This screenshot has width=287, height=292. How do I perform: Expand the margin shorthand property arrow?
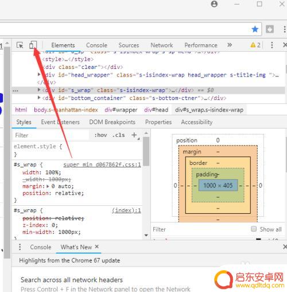(48, 186)
